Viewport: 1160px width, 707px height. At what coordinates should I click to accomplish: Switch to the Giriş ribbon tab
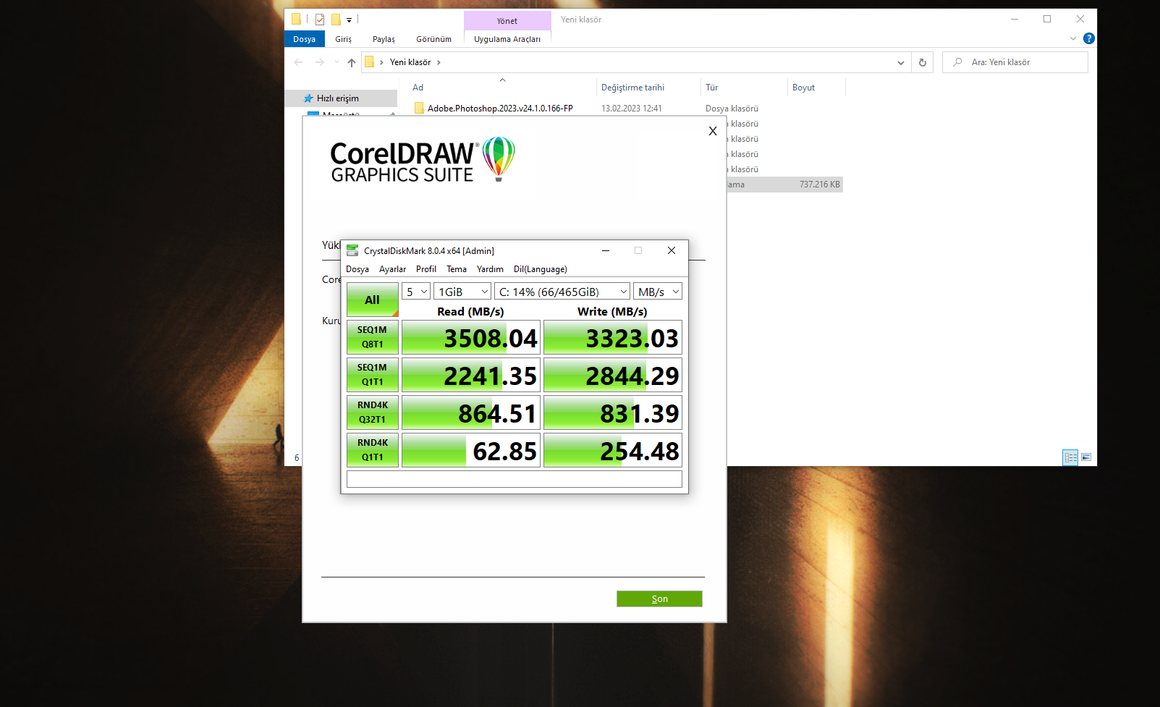tap(344, 39)
